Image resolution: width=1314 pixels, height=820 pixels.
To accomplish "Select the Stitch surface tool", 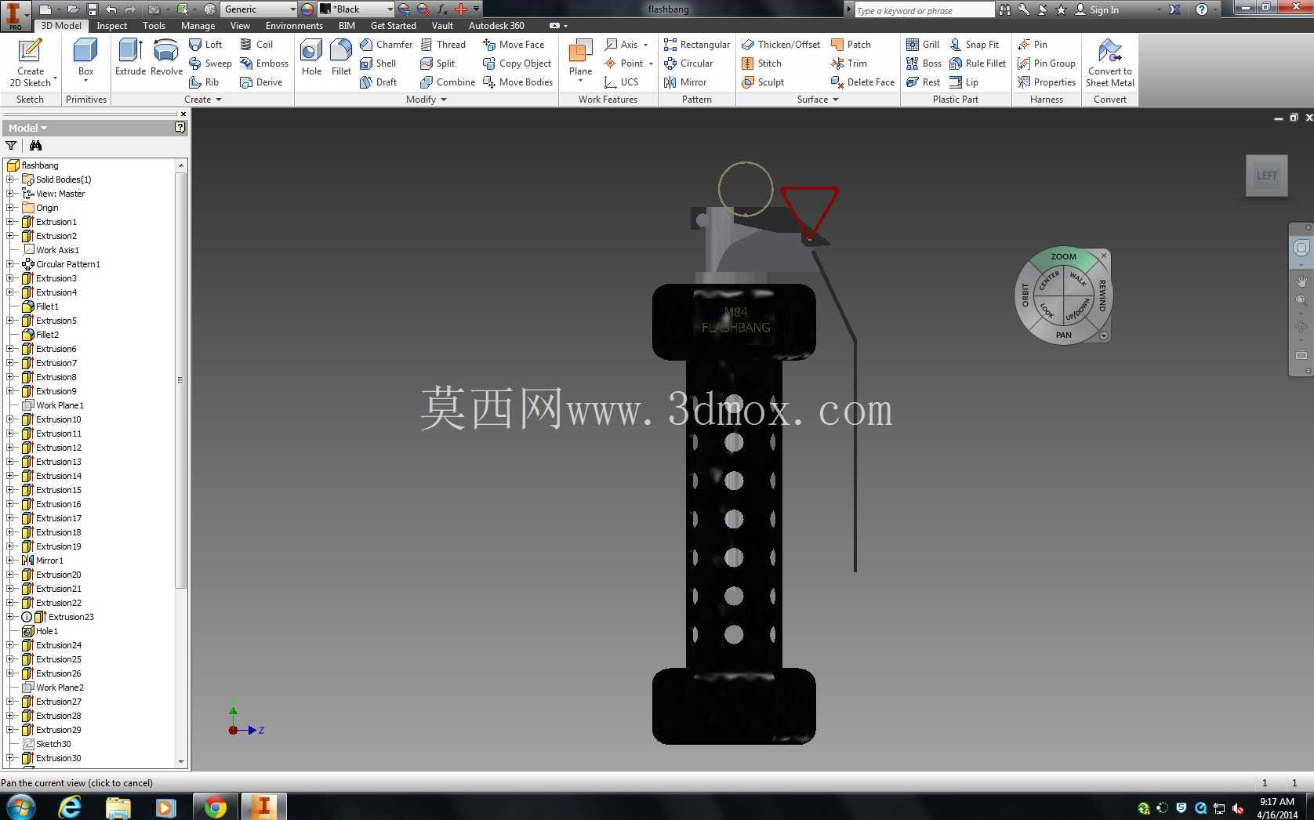I will coord(761,63).
